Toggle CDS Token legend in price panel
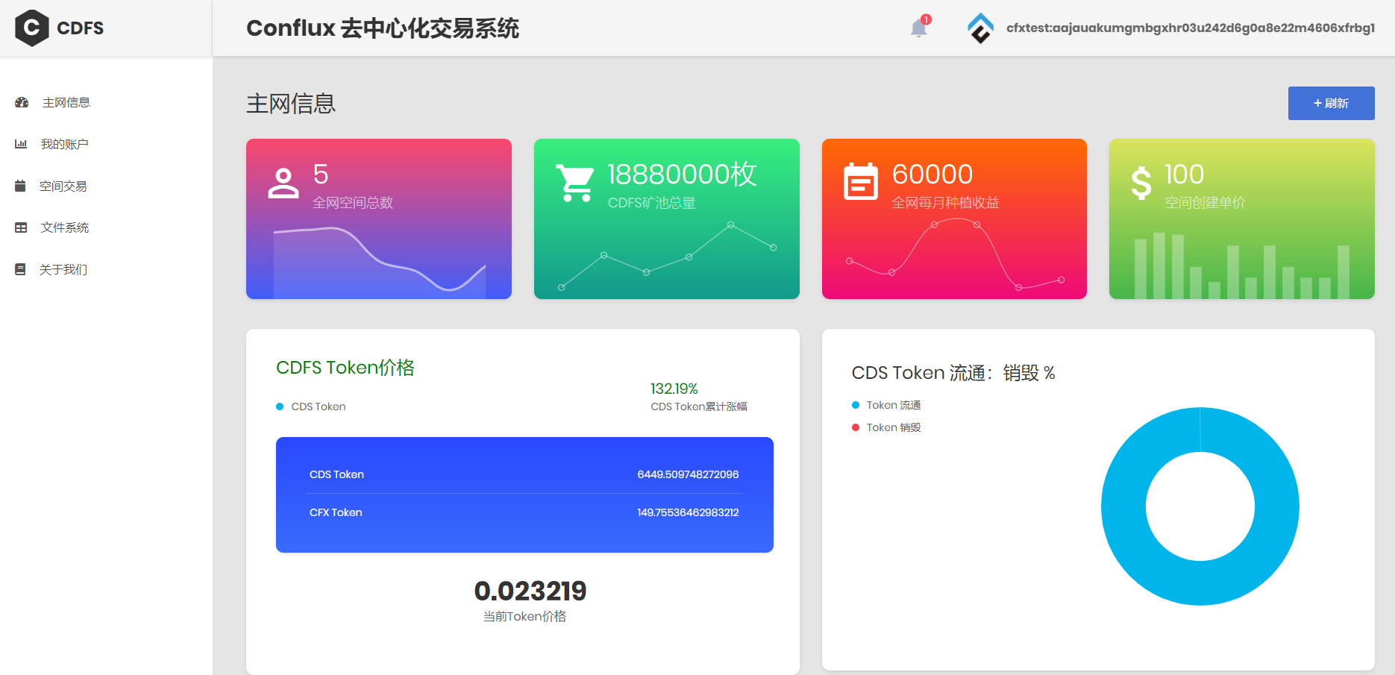The image size is (1395, 675). [318, 406]
